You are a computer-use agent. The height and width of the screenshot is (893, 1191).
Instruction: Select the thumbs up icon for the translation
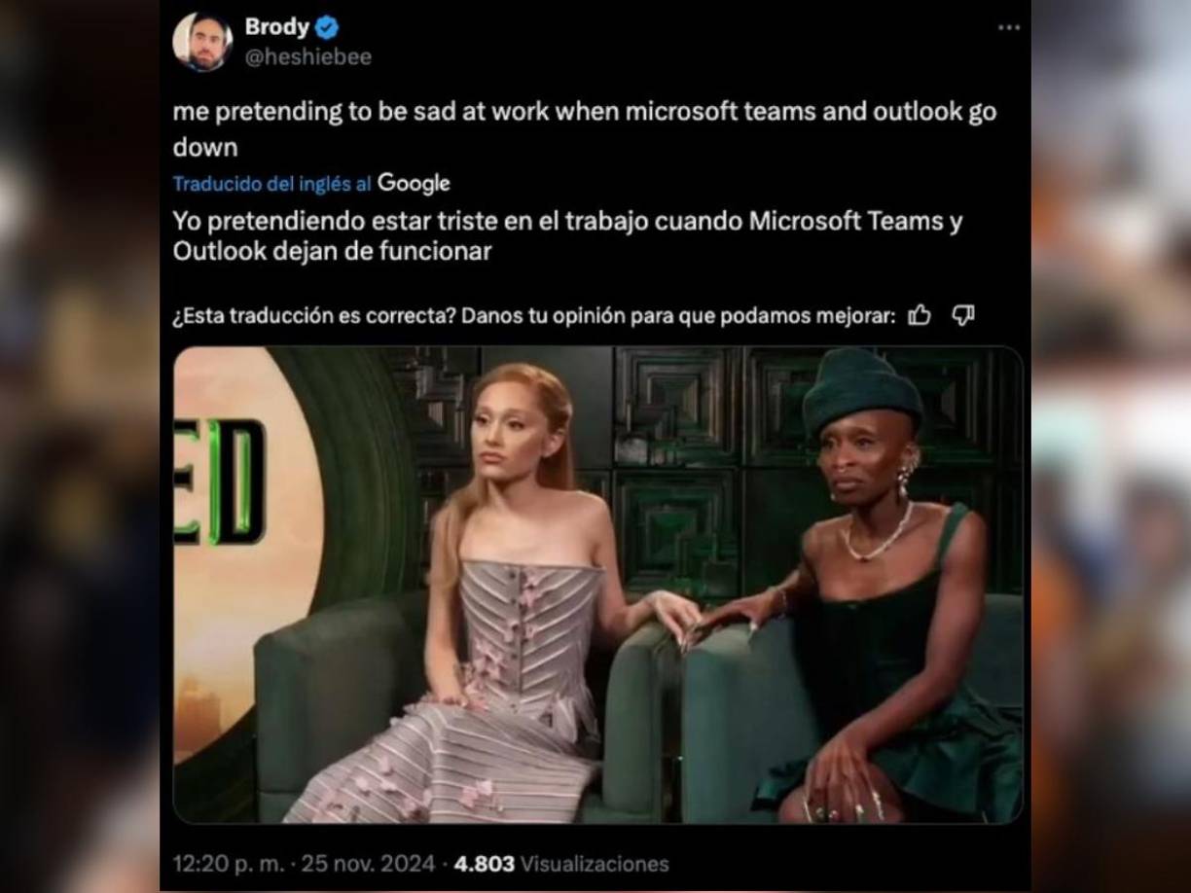[919, 314]
